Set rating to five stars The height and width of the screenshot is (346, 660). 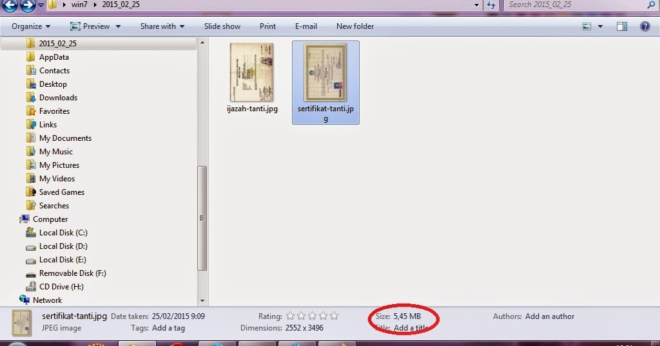coord(335,316)
